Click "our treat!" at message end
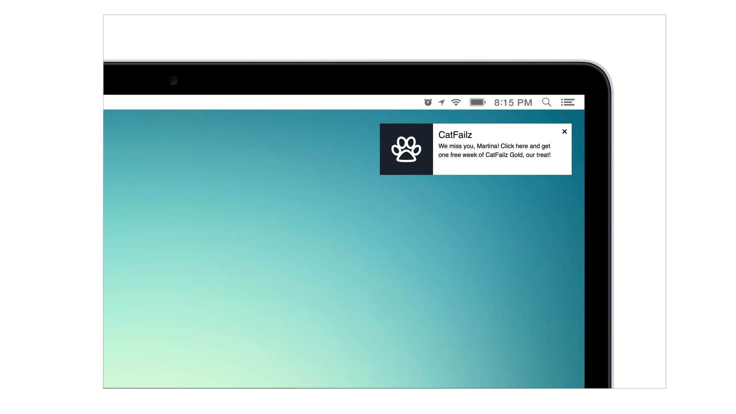736x414 pixels. tap(538, 155)
